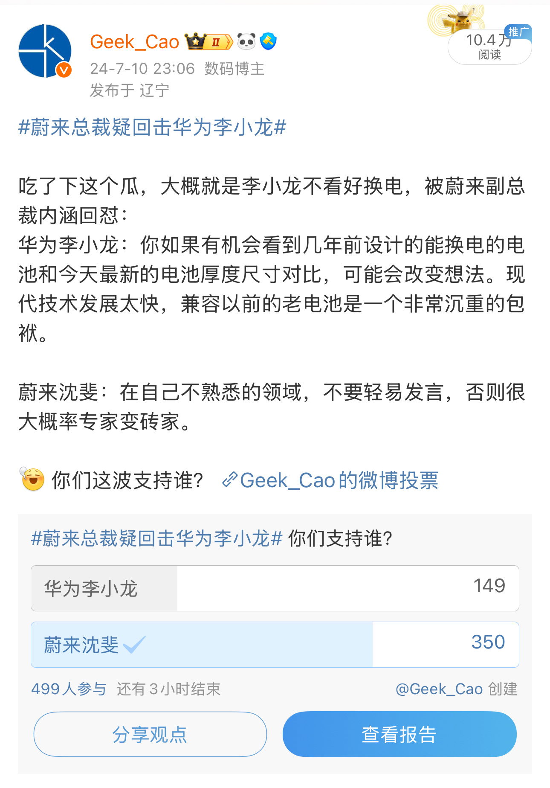This screenshot has width=550, height=788.
Task: Tap the orange verified V badge
Action: pyautogui.click(x=64, y=70)
